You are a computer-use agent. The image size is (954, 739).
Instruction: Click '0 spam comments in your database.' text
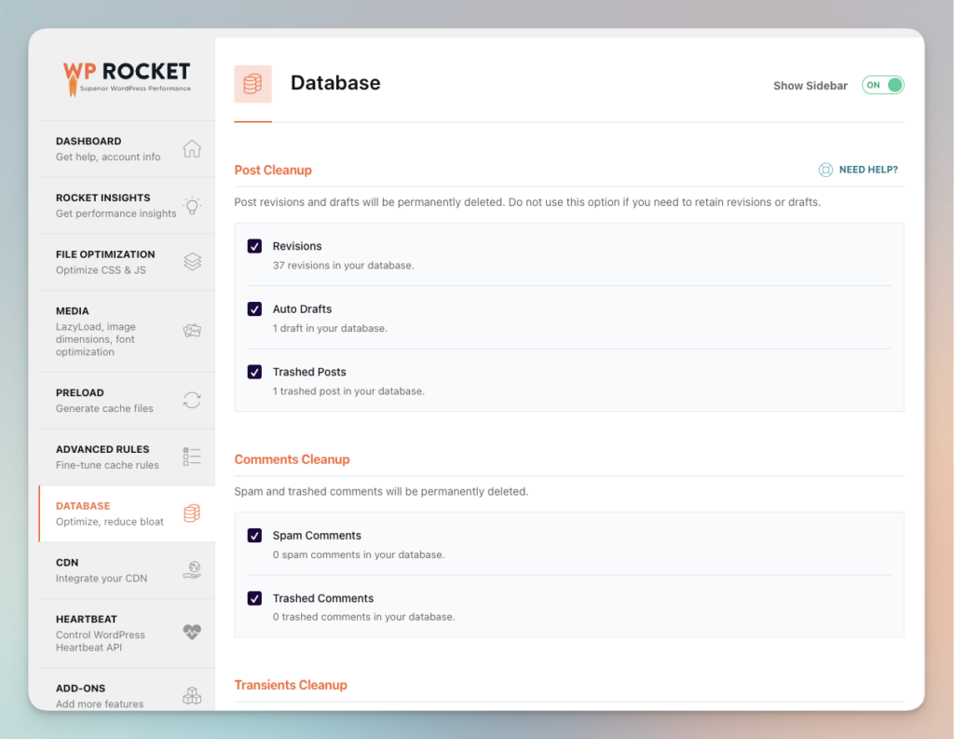click(359, 554)
